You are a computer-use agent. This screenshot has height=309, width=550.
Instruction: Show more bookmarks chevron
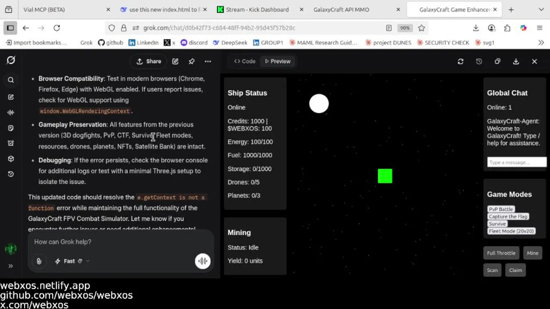click(541, 42)
